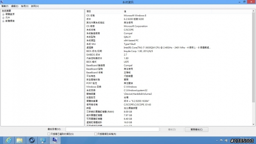Select the '\Device\HarddiskVolume2' value

tap(138, 94)
